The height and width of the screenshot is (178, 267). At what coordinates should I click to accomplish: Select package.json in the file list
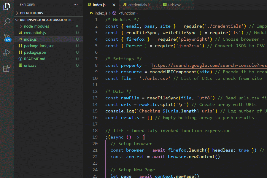pyautogui.click(x=35, y=52)
